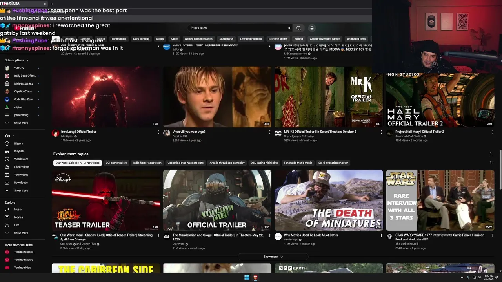The image size is (502, 282).
Task: Click the Brave browser taskbar icon
Action: coord(255,277)
